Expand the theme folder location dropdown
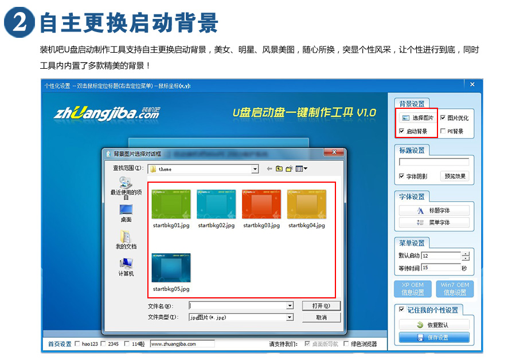The width and height of the screenshot is (508, 362). [x=255, y=169]
